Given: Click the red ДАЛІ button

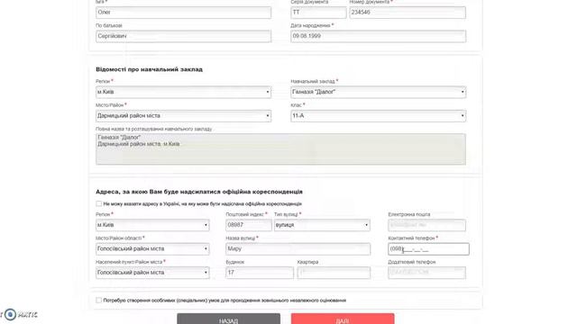Looking at the screenshot, I should coord(343,319).
